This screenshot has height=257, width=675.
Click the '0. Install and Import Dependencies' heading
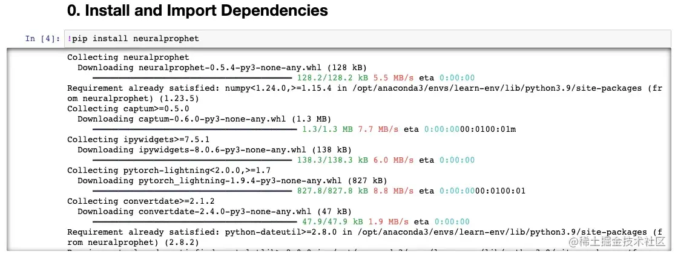click(197, 11)
